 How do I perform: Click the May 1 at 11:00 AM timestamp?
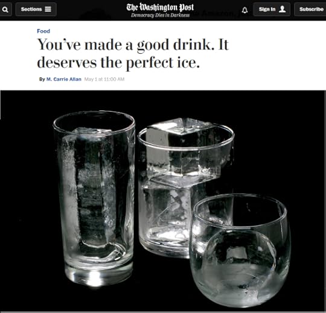tap(104, 79)
